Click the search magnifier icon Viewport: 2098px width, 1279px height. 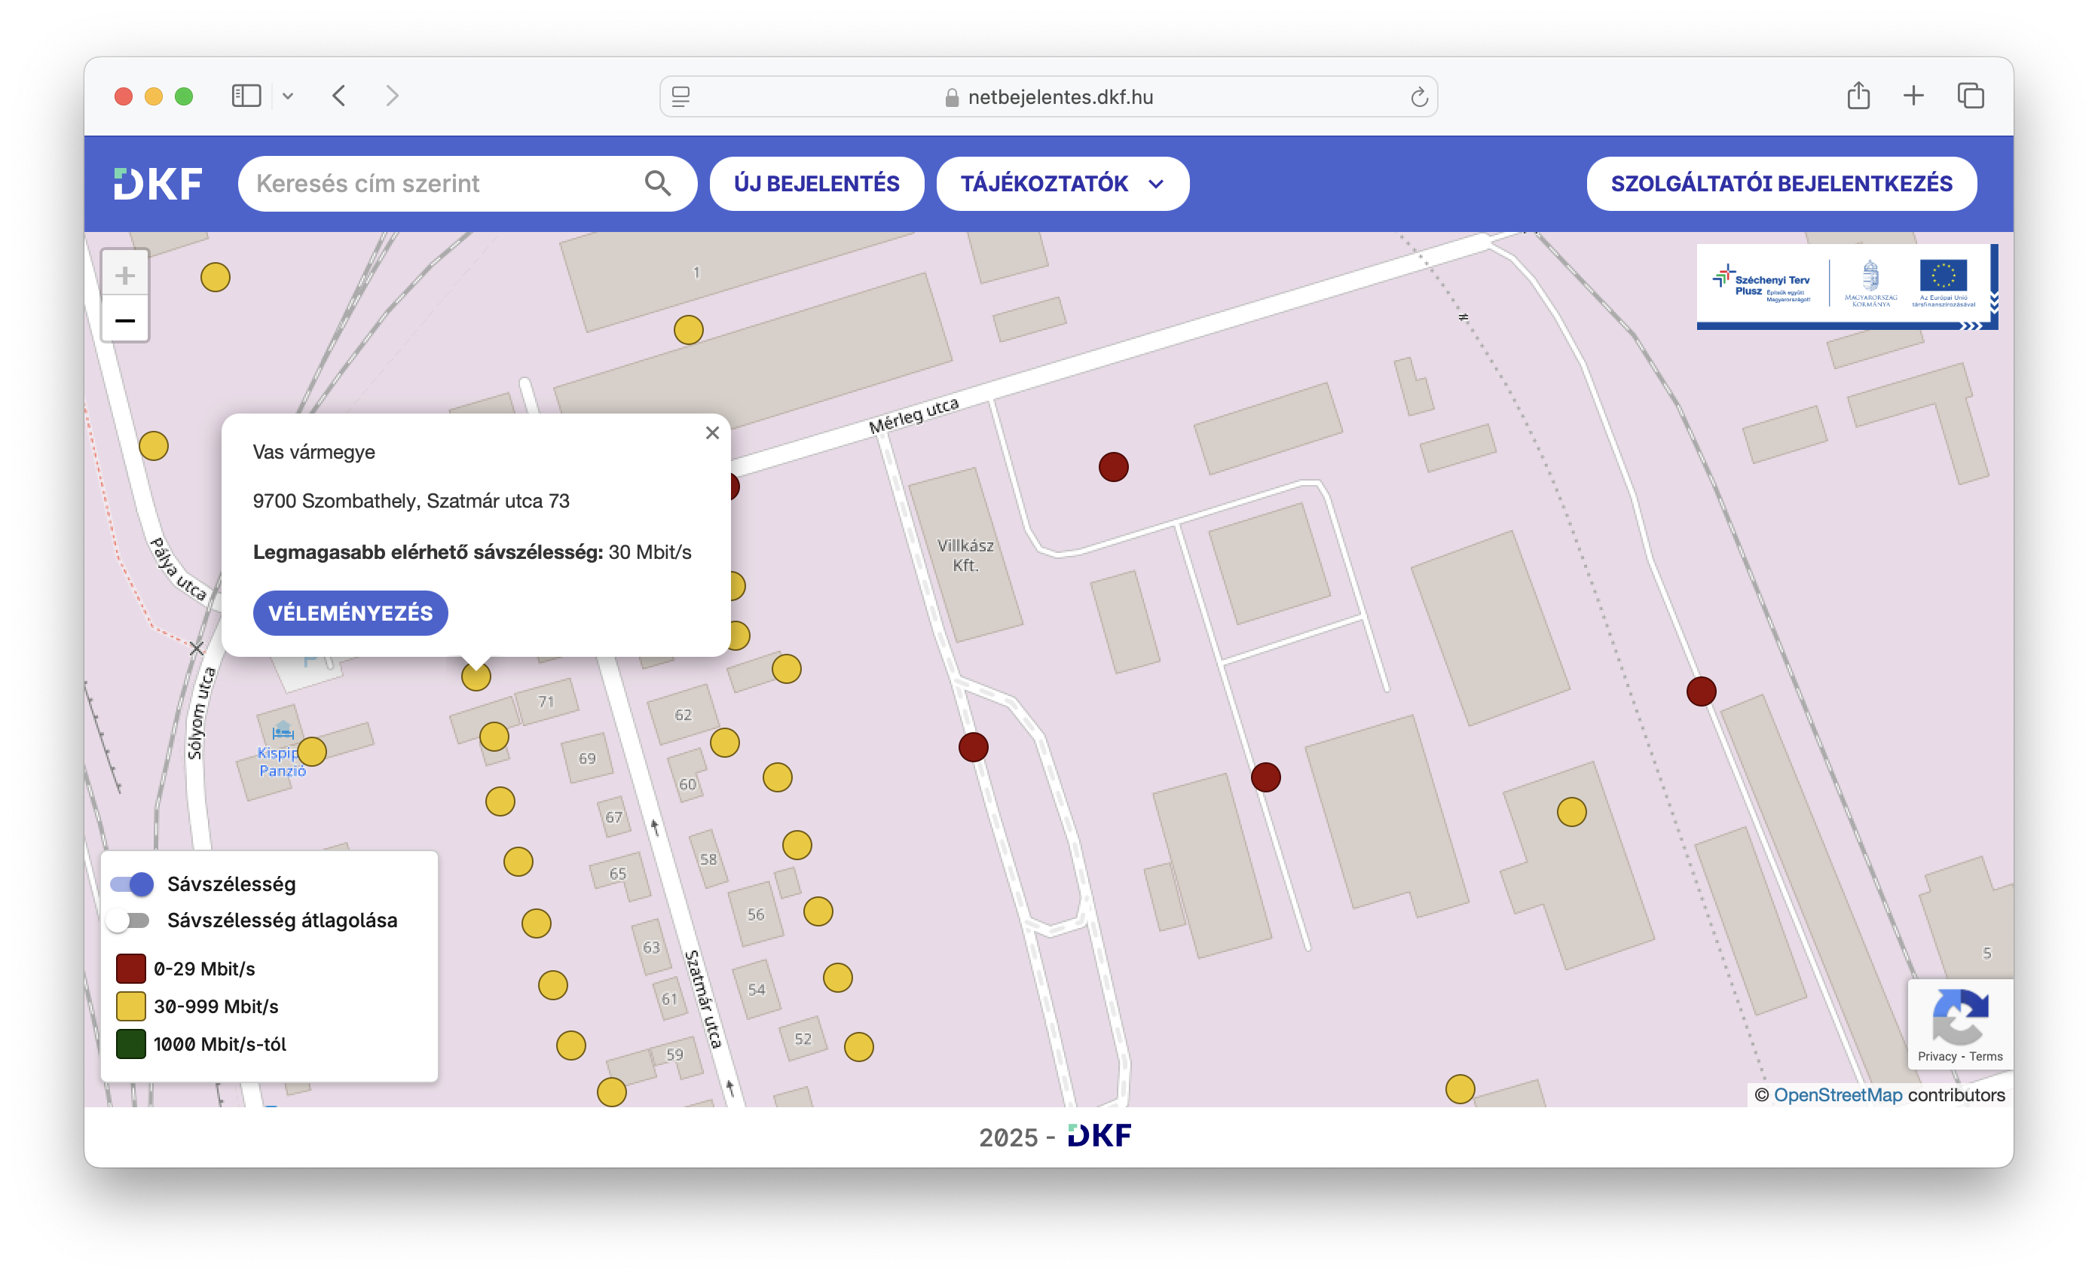657,184
